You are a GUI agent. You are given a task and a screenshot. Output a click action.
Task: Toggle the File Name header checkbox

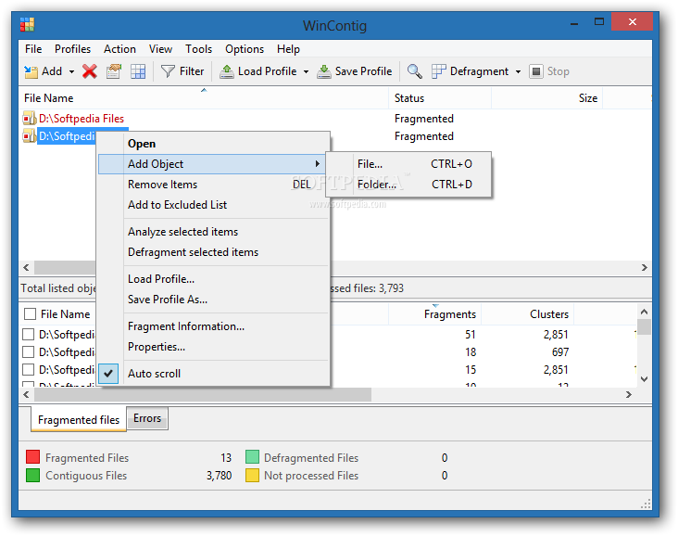coord(30,313)
